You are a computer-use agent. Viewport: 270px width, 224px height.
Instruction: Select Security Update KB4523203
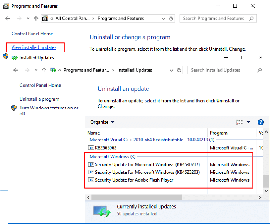tap(147, 172)
